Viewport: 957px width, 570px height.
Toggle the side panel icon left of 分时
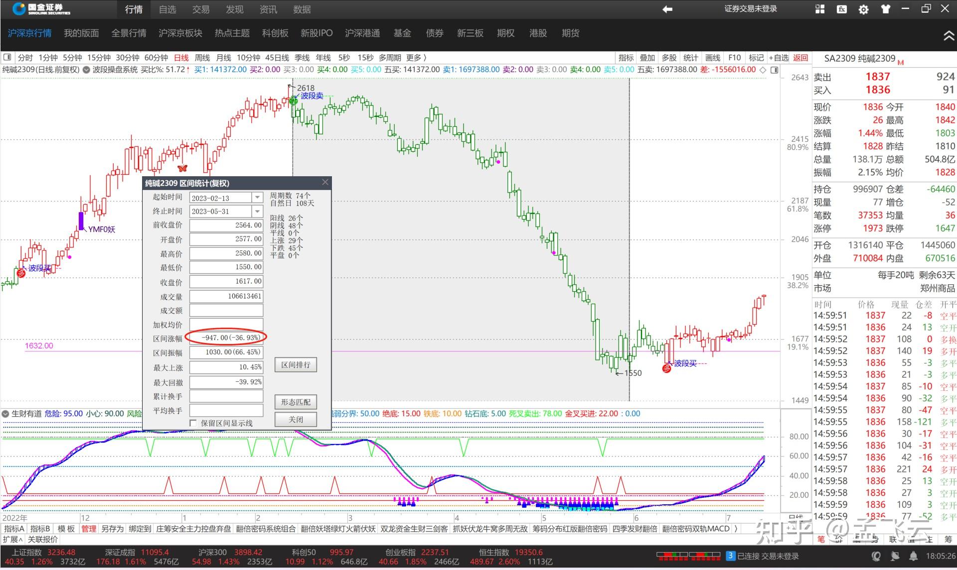tap(7, 58)
